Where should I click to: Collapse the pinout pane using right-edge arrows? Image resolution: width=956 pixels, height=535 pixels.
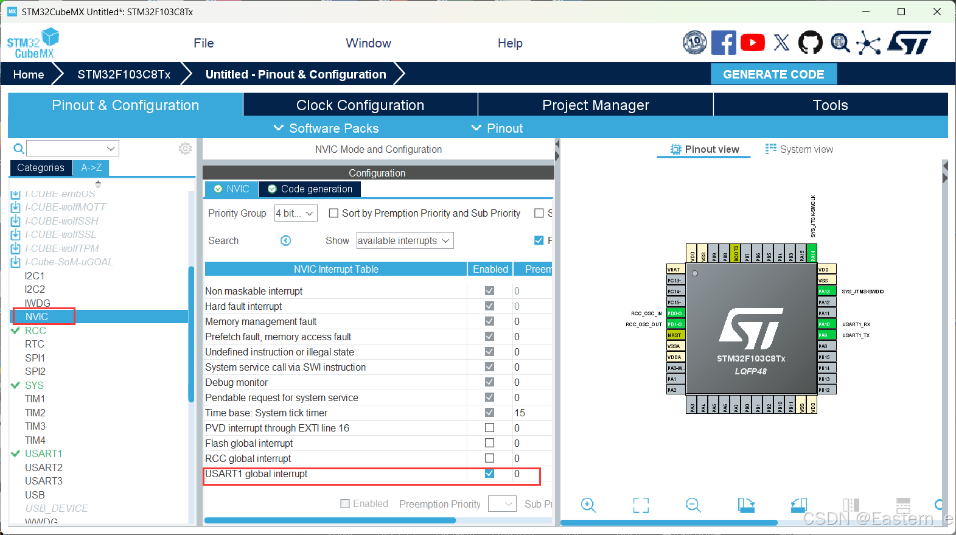pos(945,172)
